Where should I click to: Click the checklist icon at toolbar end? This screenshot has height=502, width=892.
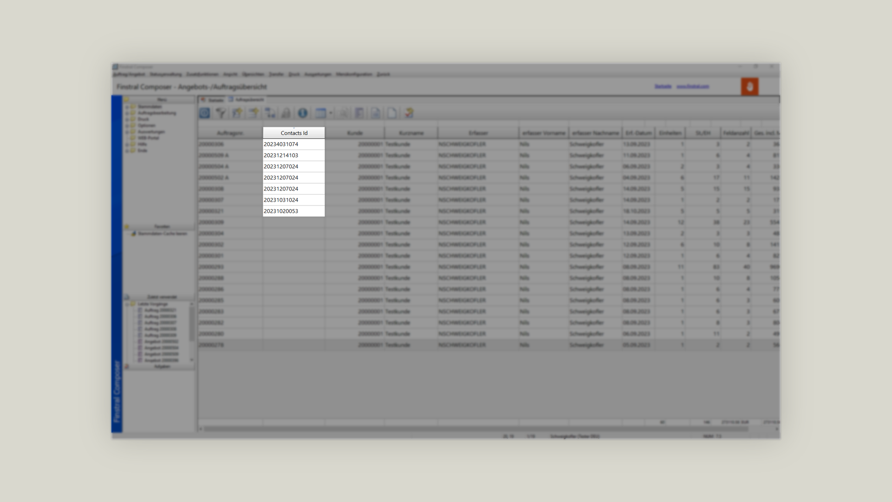[409, 113]
